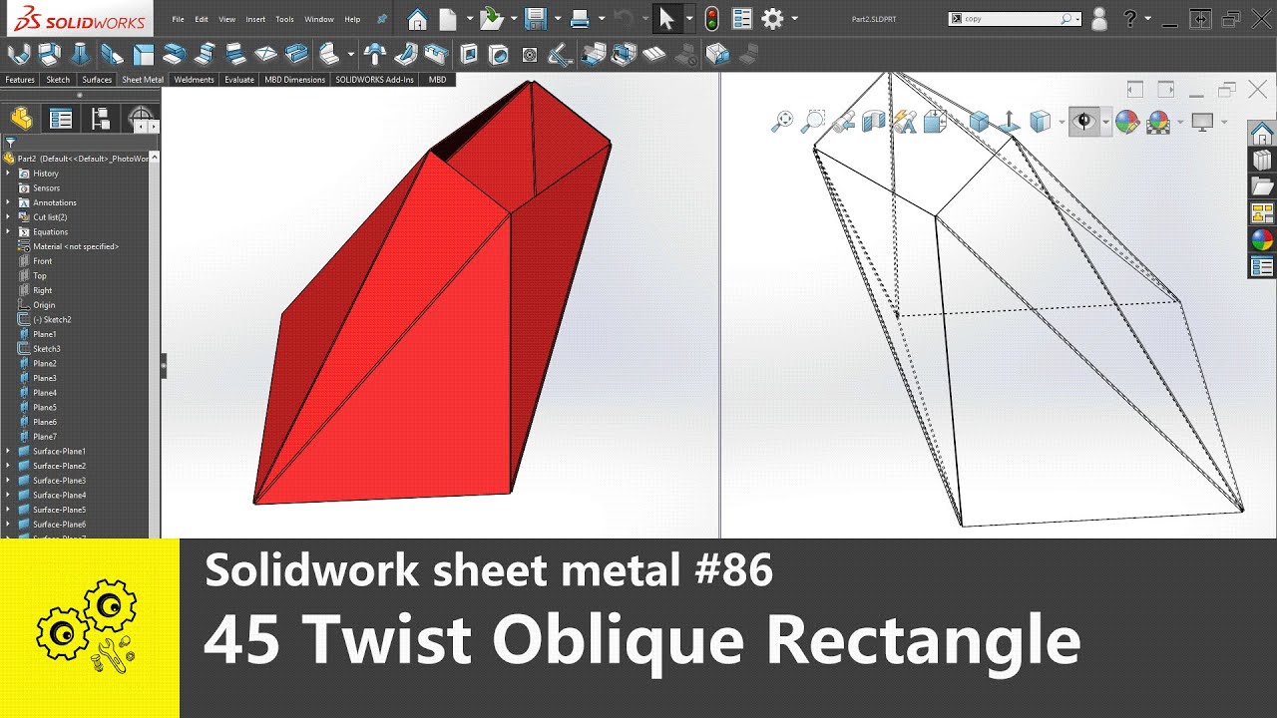Image resolution: width=1277 pixels, height=718 pixels.
Task: Open the Tools menu
Action: point(284,19)
